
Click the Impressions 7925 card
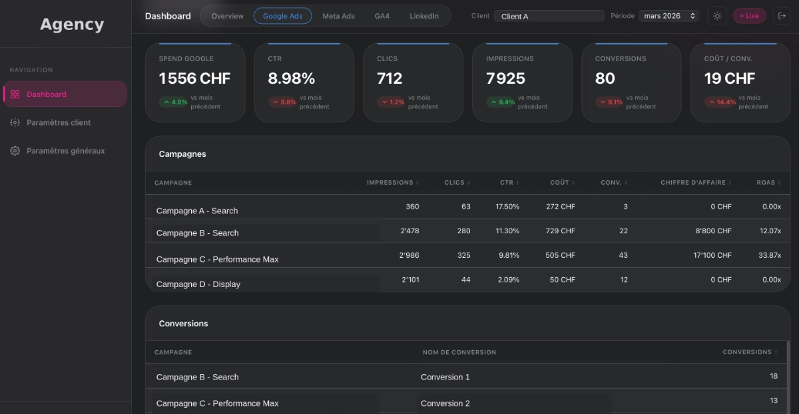coord(522,82)
